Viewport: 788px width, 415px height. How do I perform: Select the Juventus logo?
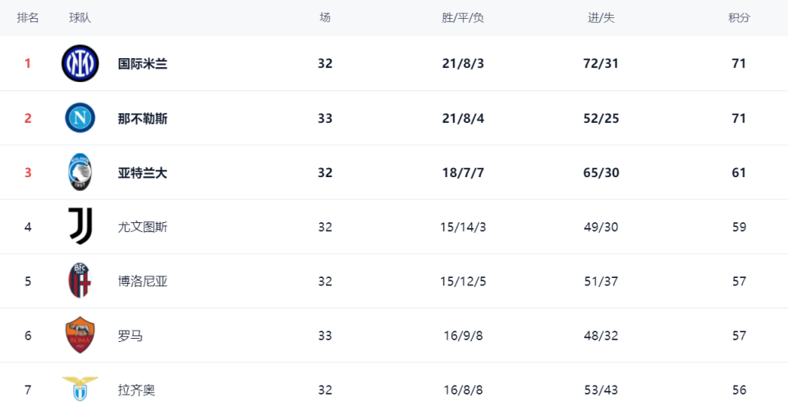80,226
